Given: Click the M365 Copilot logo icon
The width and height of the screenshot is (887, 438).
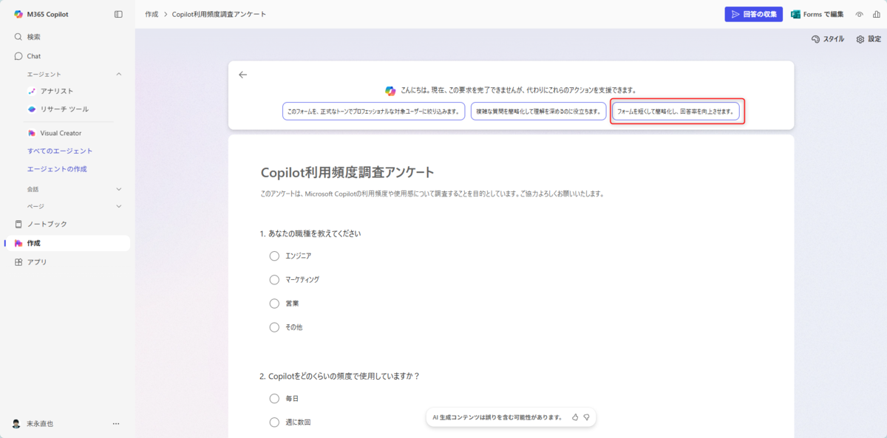Looking at the screenshot, I should click(18, 14).
